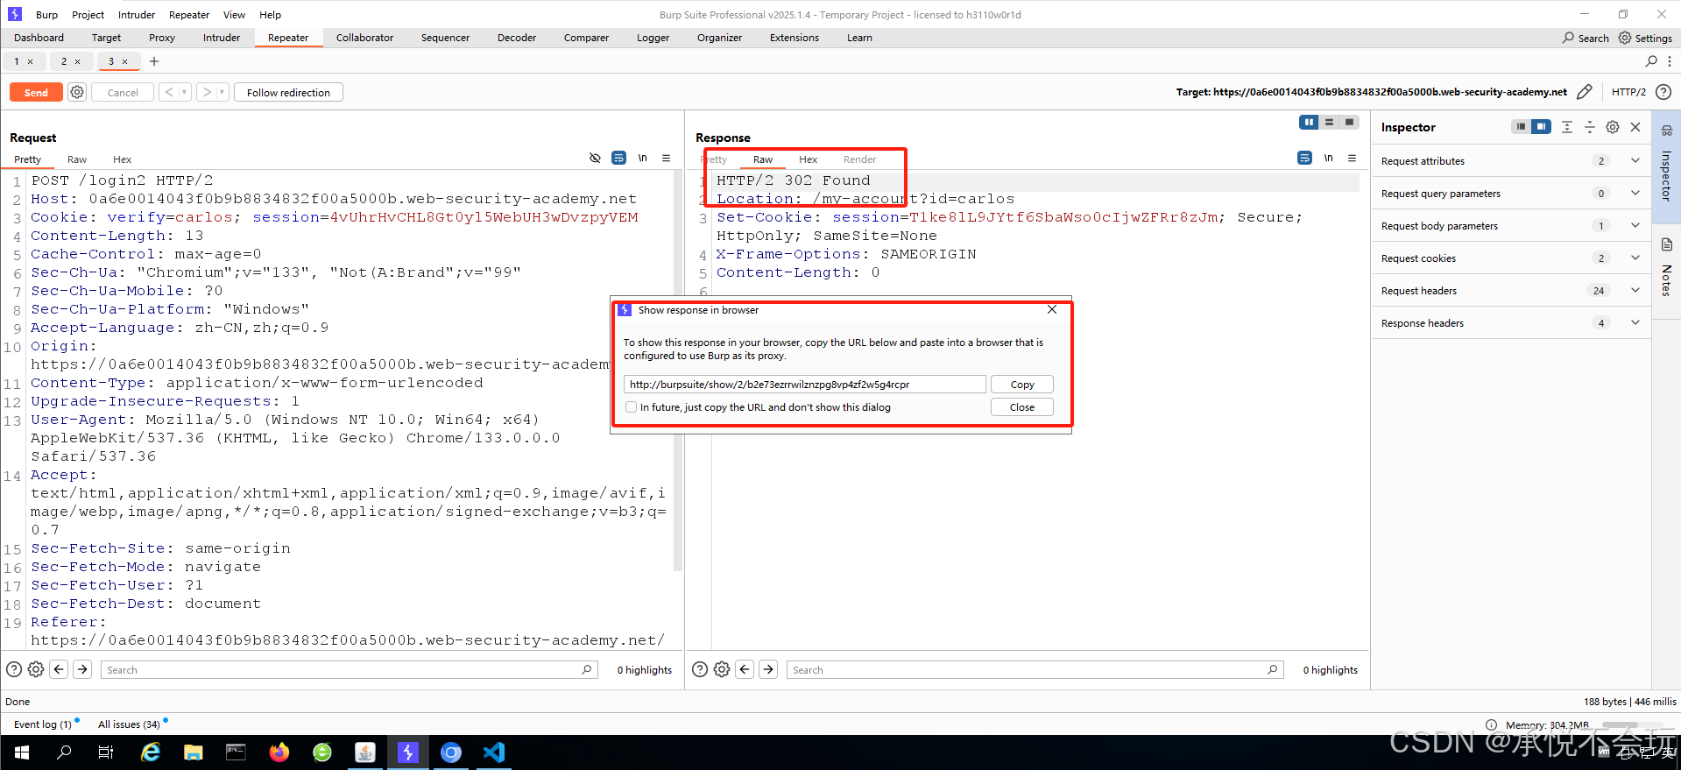Toggle word wrap in Response editor
Image resolution: width=1681 pixels, height=770 pixels.
coord(1304,159)
